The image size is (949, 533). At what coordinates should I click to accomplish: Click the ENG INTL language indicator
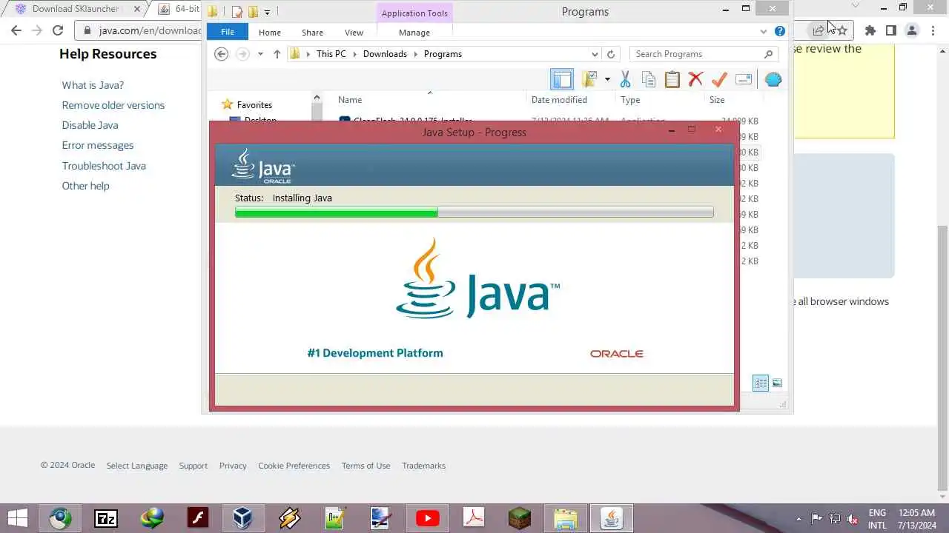pos(877,519)
